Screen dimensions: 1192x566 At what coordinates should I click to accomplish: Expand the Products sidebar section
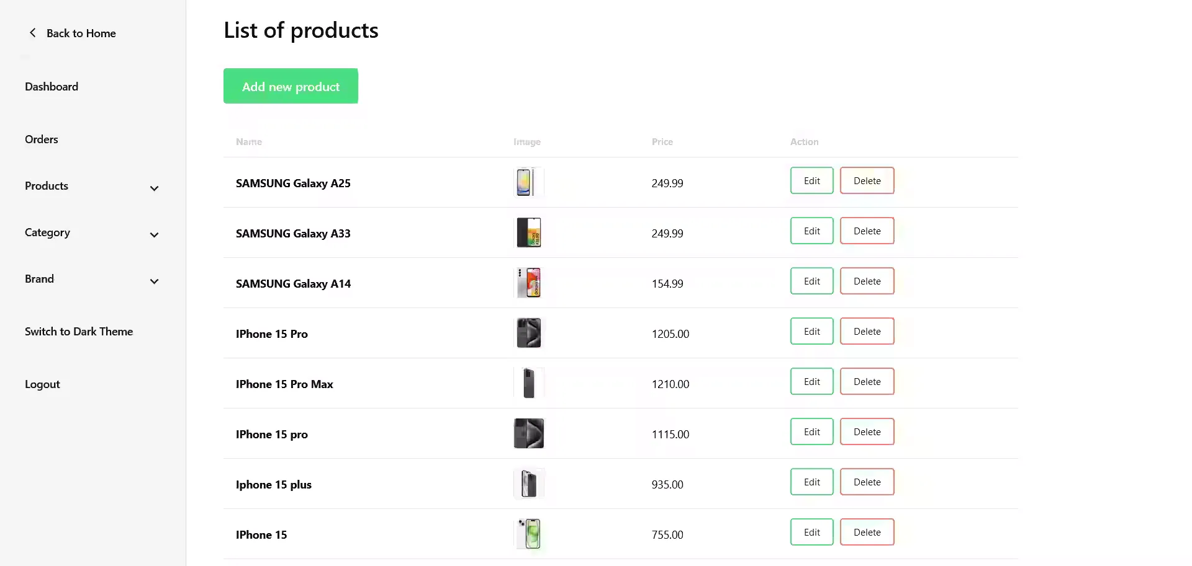point(154,188)
